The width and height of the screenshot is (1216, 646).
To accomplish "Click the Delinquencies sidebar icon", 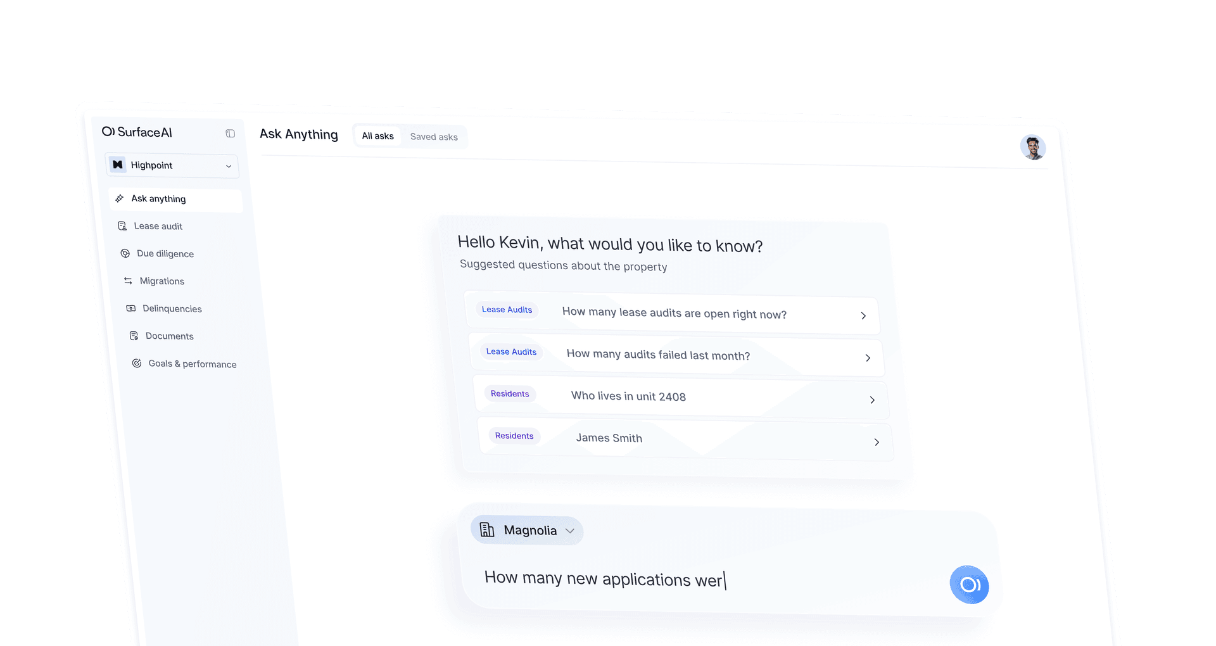I will pos(131,308).
